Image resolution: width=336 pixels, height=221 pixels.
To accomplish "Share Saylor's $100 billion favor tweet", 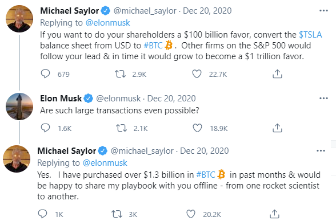I will [x=277, y=74].
